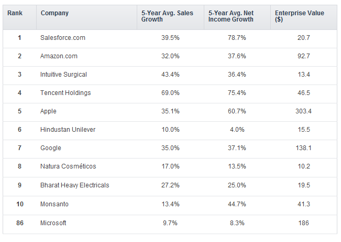Viewport: 341px width, 242px height.
Task: Click the Natura Cosméticos company name
Action: [68, 166]
